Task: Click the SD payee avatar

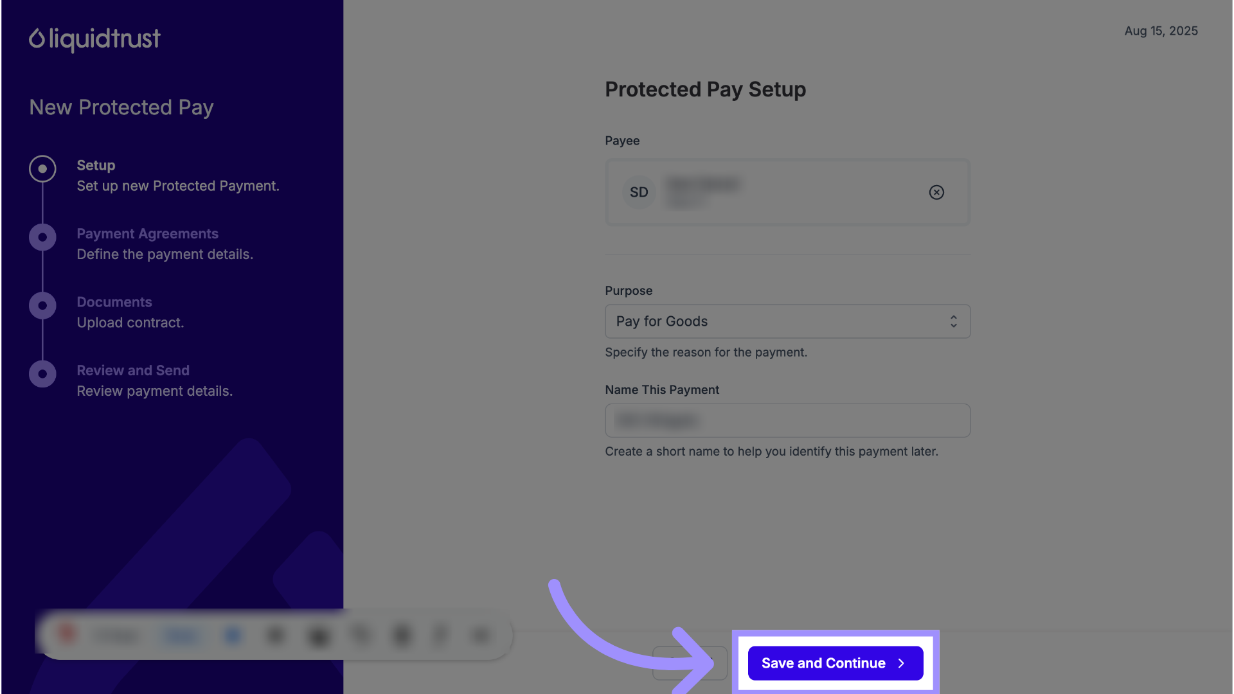Action: 639,192
